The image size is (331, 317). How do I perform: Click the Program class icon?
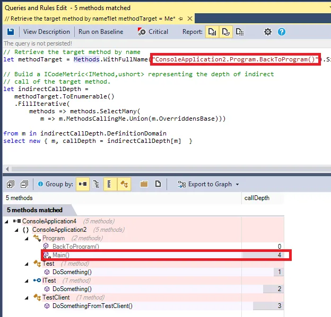[x=37, y=238]
